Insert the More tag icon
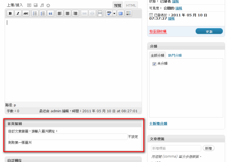227x162 pixels. click(x=100, y=14)
